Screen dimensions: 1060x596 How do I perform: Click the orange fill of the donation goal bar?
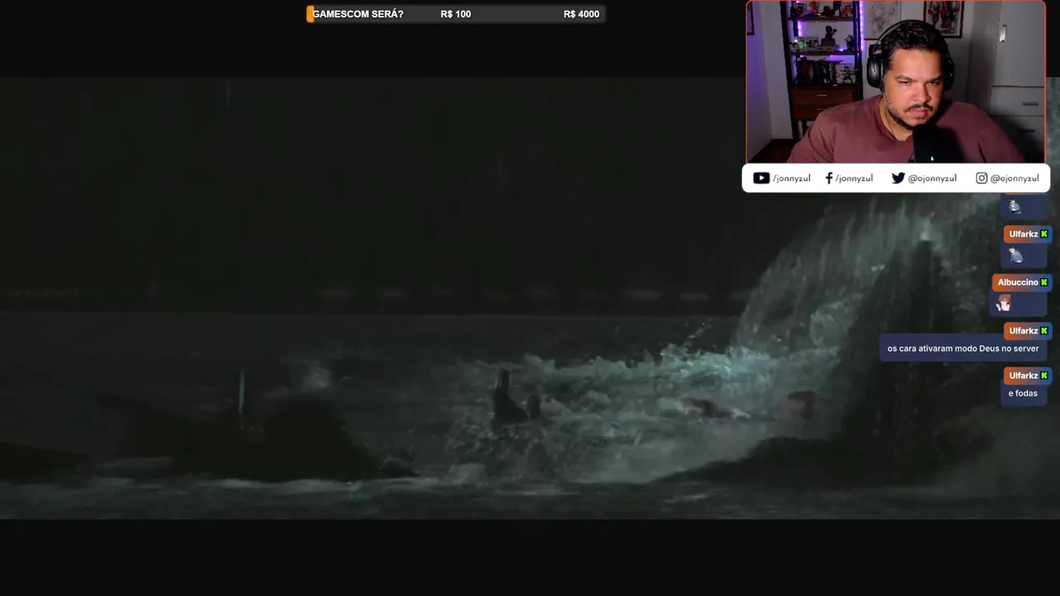point(310,14)
